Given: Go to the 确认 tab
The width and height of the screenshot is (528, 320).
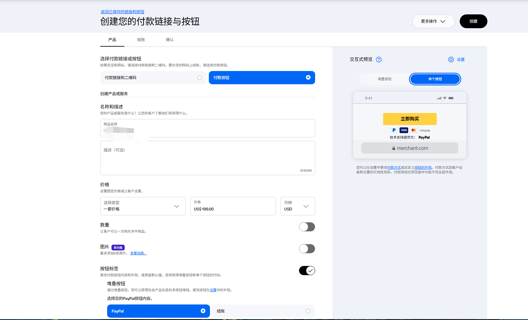Looking at the screenshot, I should (170, 40).
